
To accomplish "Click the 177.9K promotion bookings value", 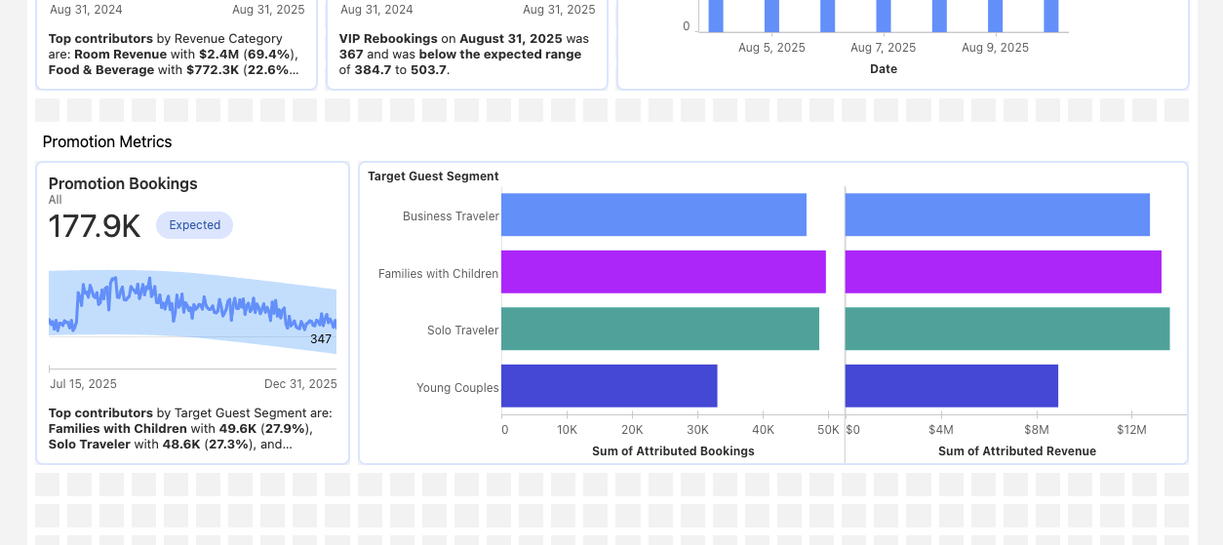I will click(95, 226).
